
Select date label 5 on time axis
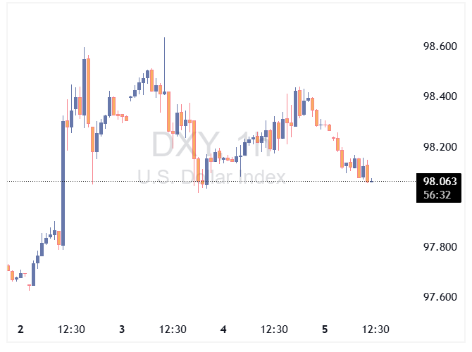pos(325,329)
